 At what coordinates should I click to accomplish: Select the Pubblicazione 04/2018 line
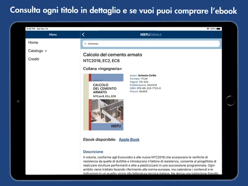click(x=143, y=85)
